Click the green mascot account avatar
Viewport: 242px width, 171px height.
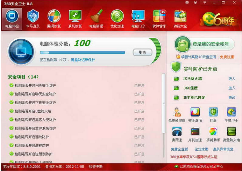[x=182, y=44]
